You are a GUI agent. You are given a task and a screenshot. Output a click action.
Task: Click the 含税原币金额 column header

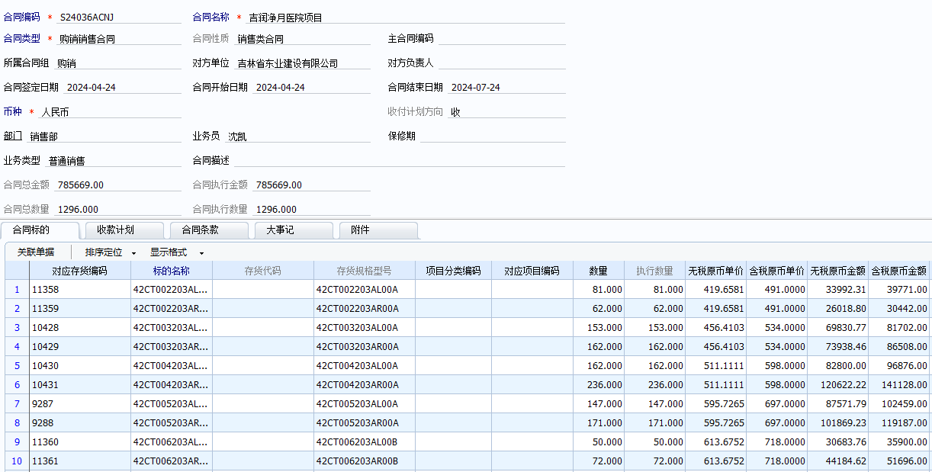coord(900,271)
